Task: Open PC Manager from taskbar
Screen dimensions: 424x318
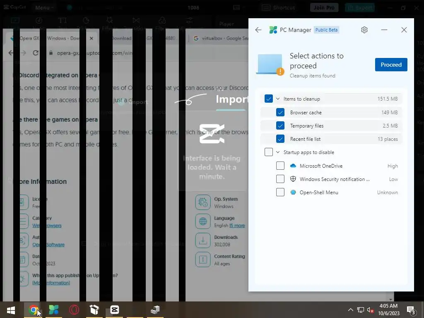Action: coord(53,310)
